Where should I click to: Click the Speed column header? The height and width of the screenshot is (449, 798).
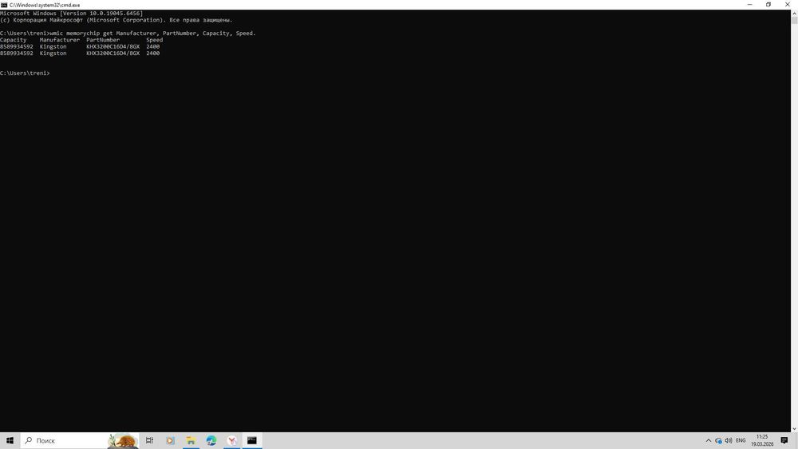coord(155,40)
